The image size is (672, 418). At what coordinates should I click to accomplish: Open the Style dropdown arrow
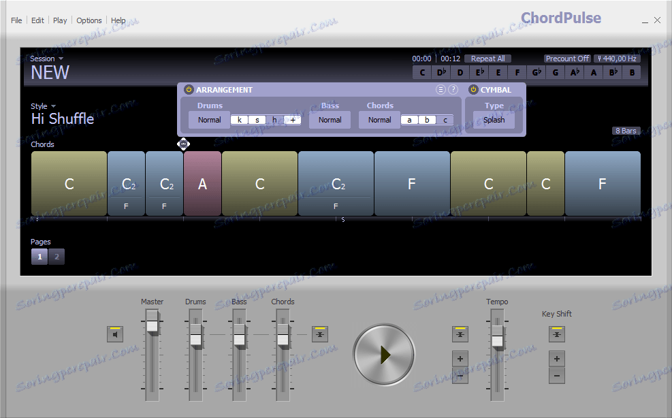(x=54, y=106)
